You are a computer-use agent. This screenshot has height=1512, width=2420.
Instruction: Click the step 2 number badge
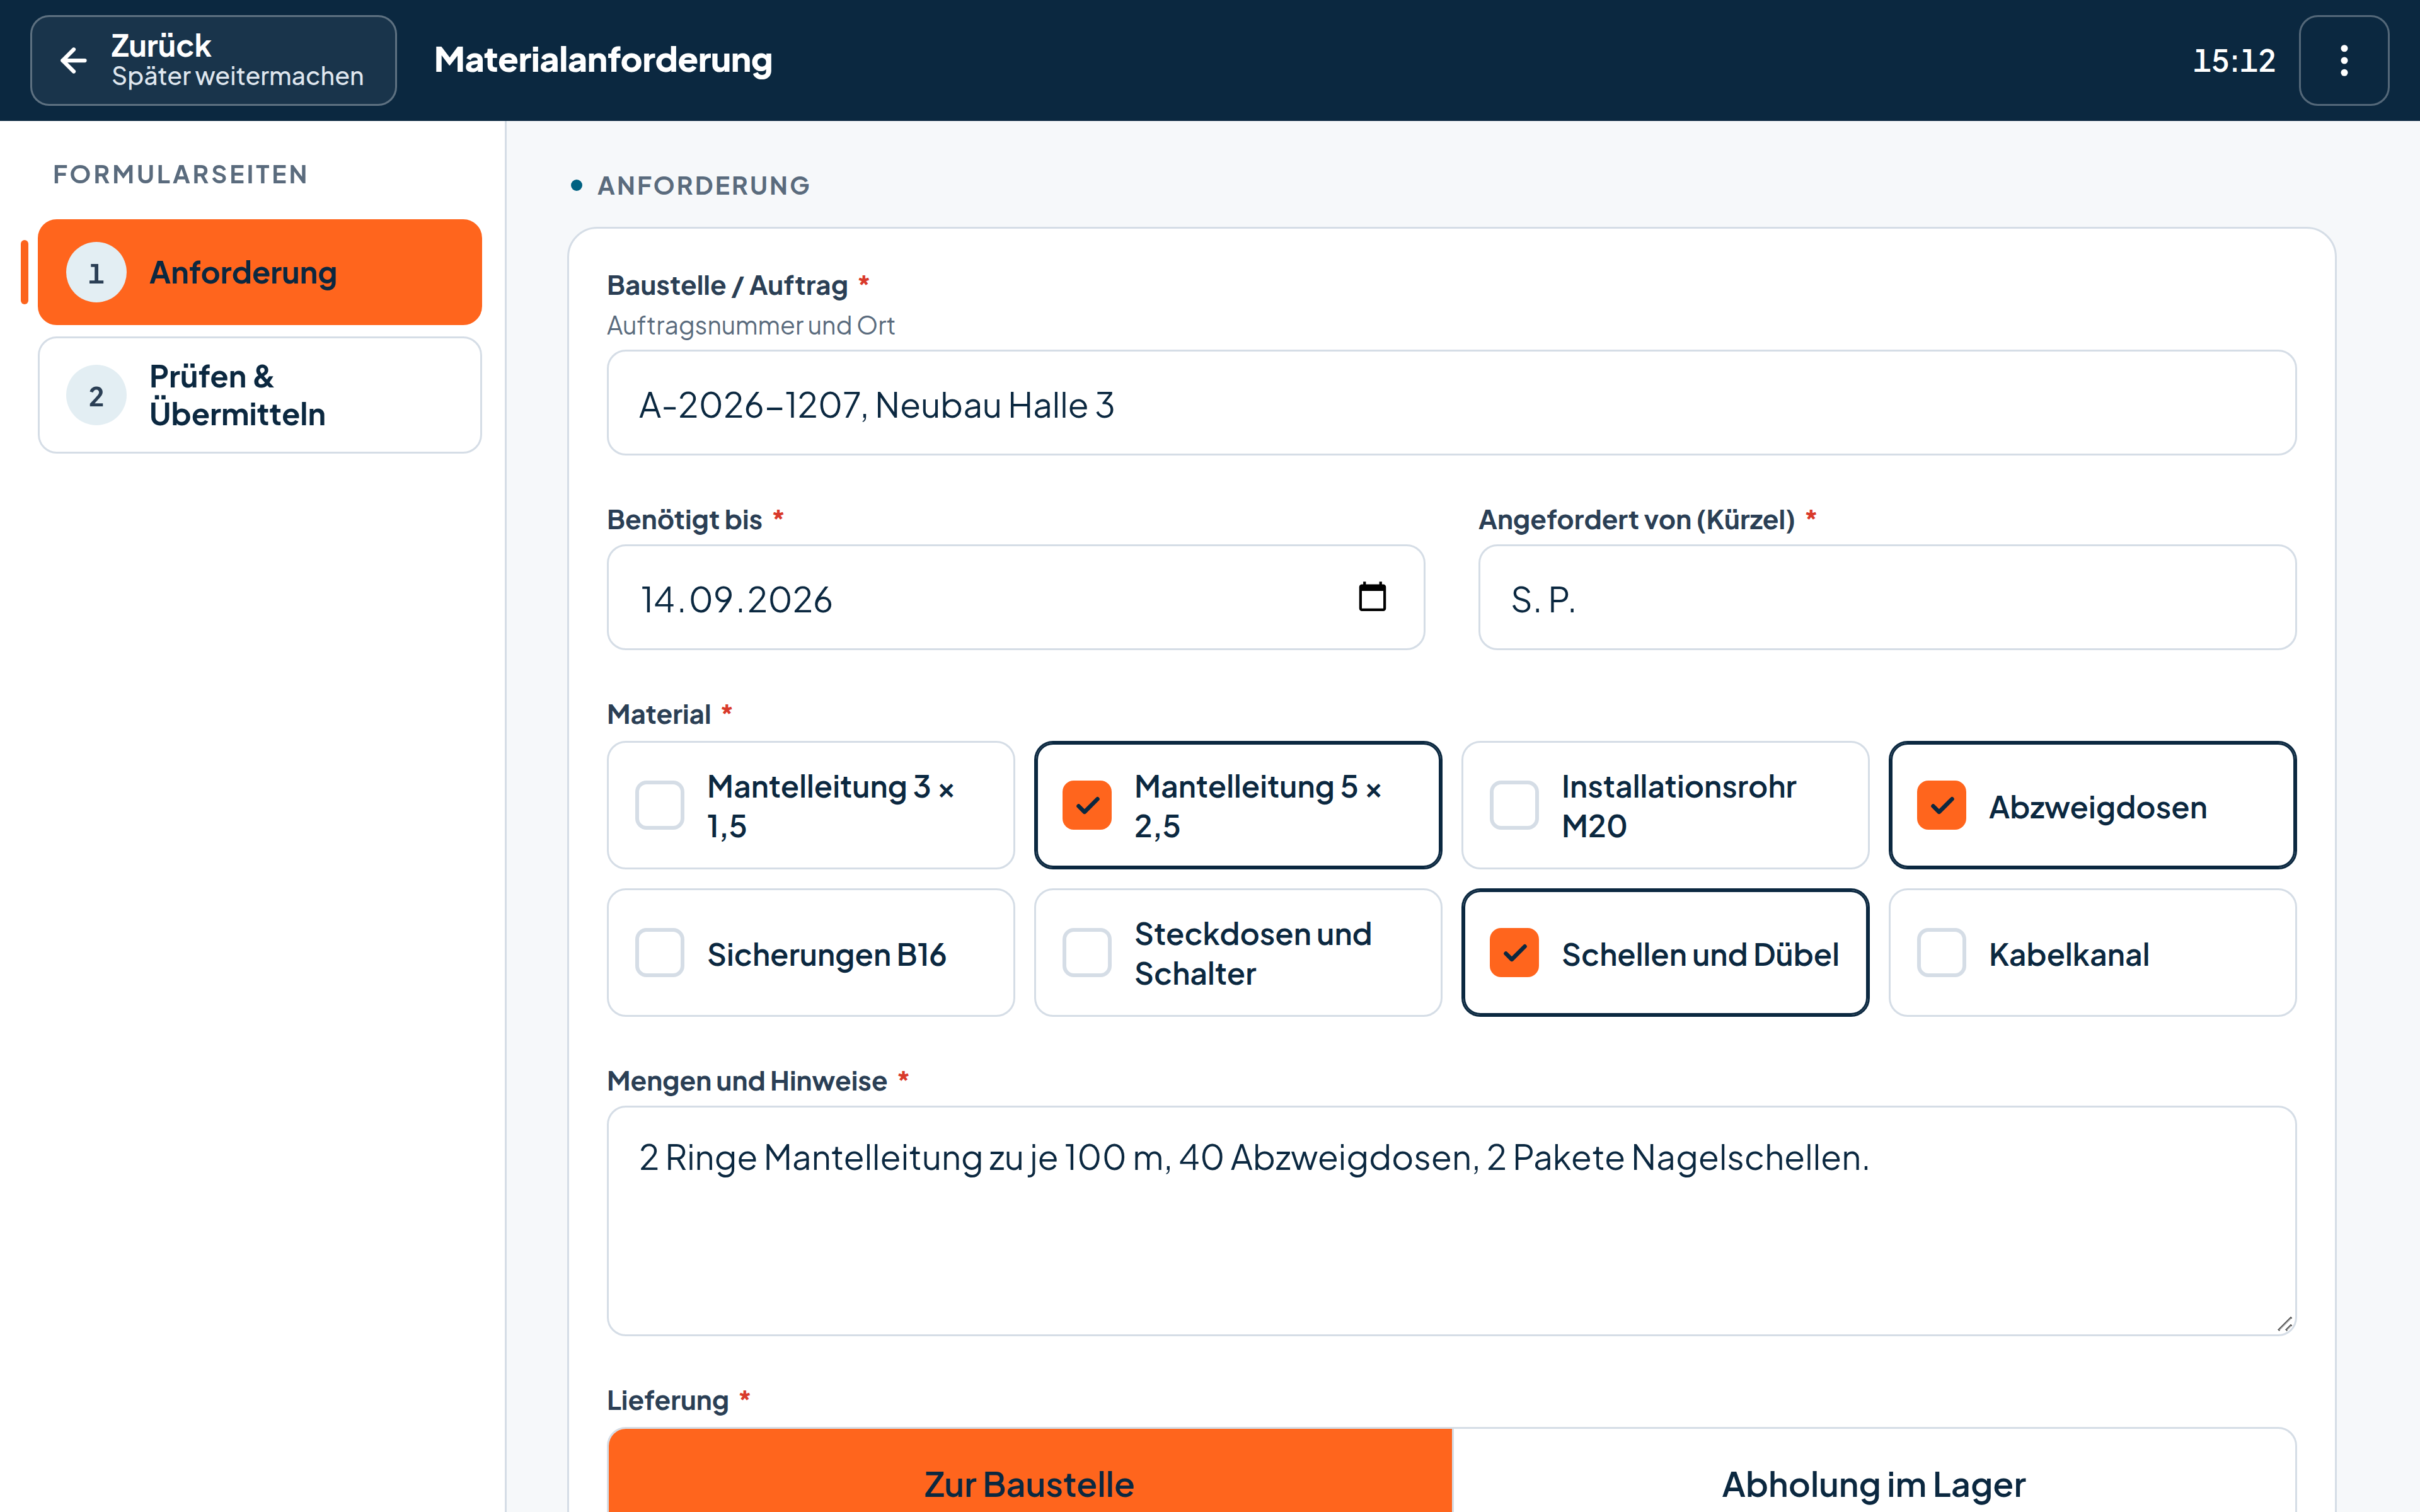coord(96,395)
